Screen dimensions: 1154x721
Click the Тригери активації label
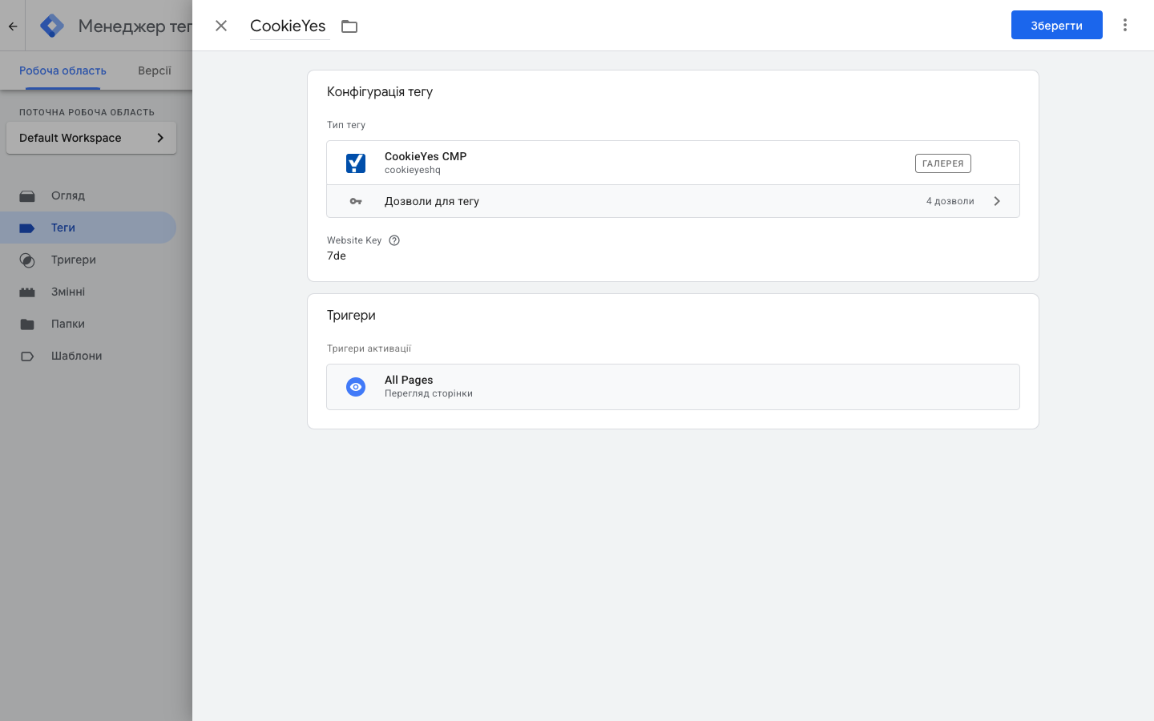click(369, 348)
